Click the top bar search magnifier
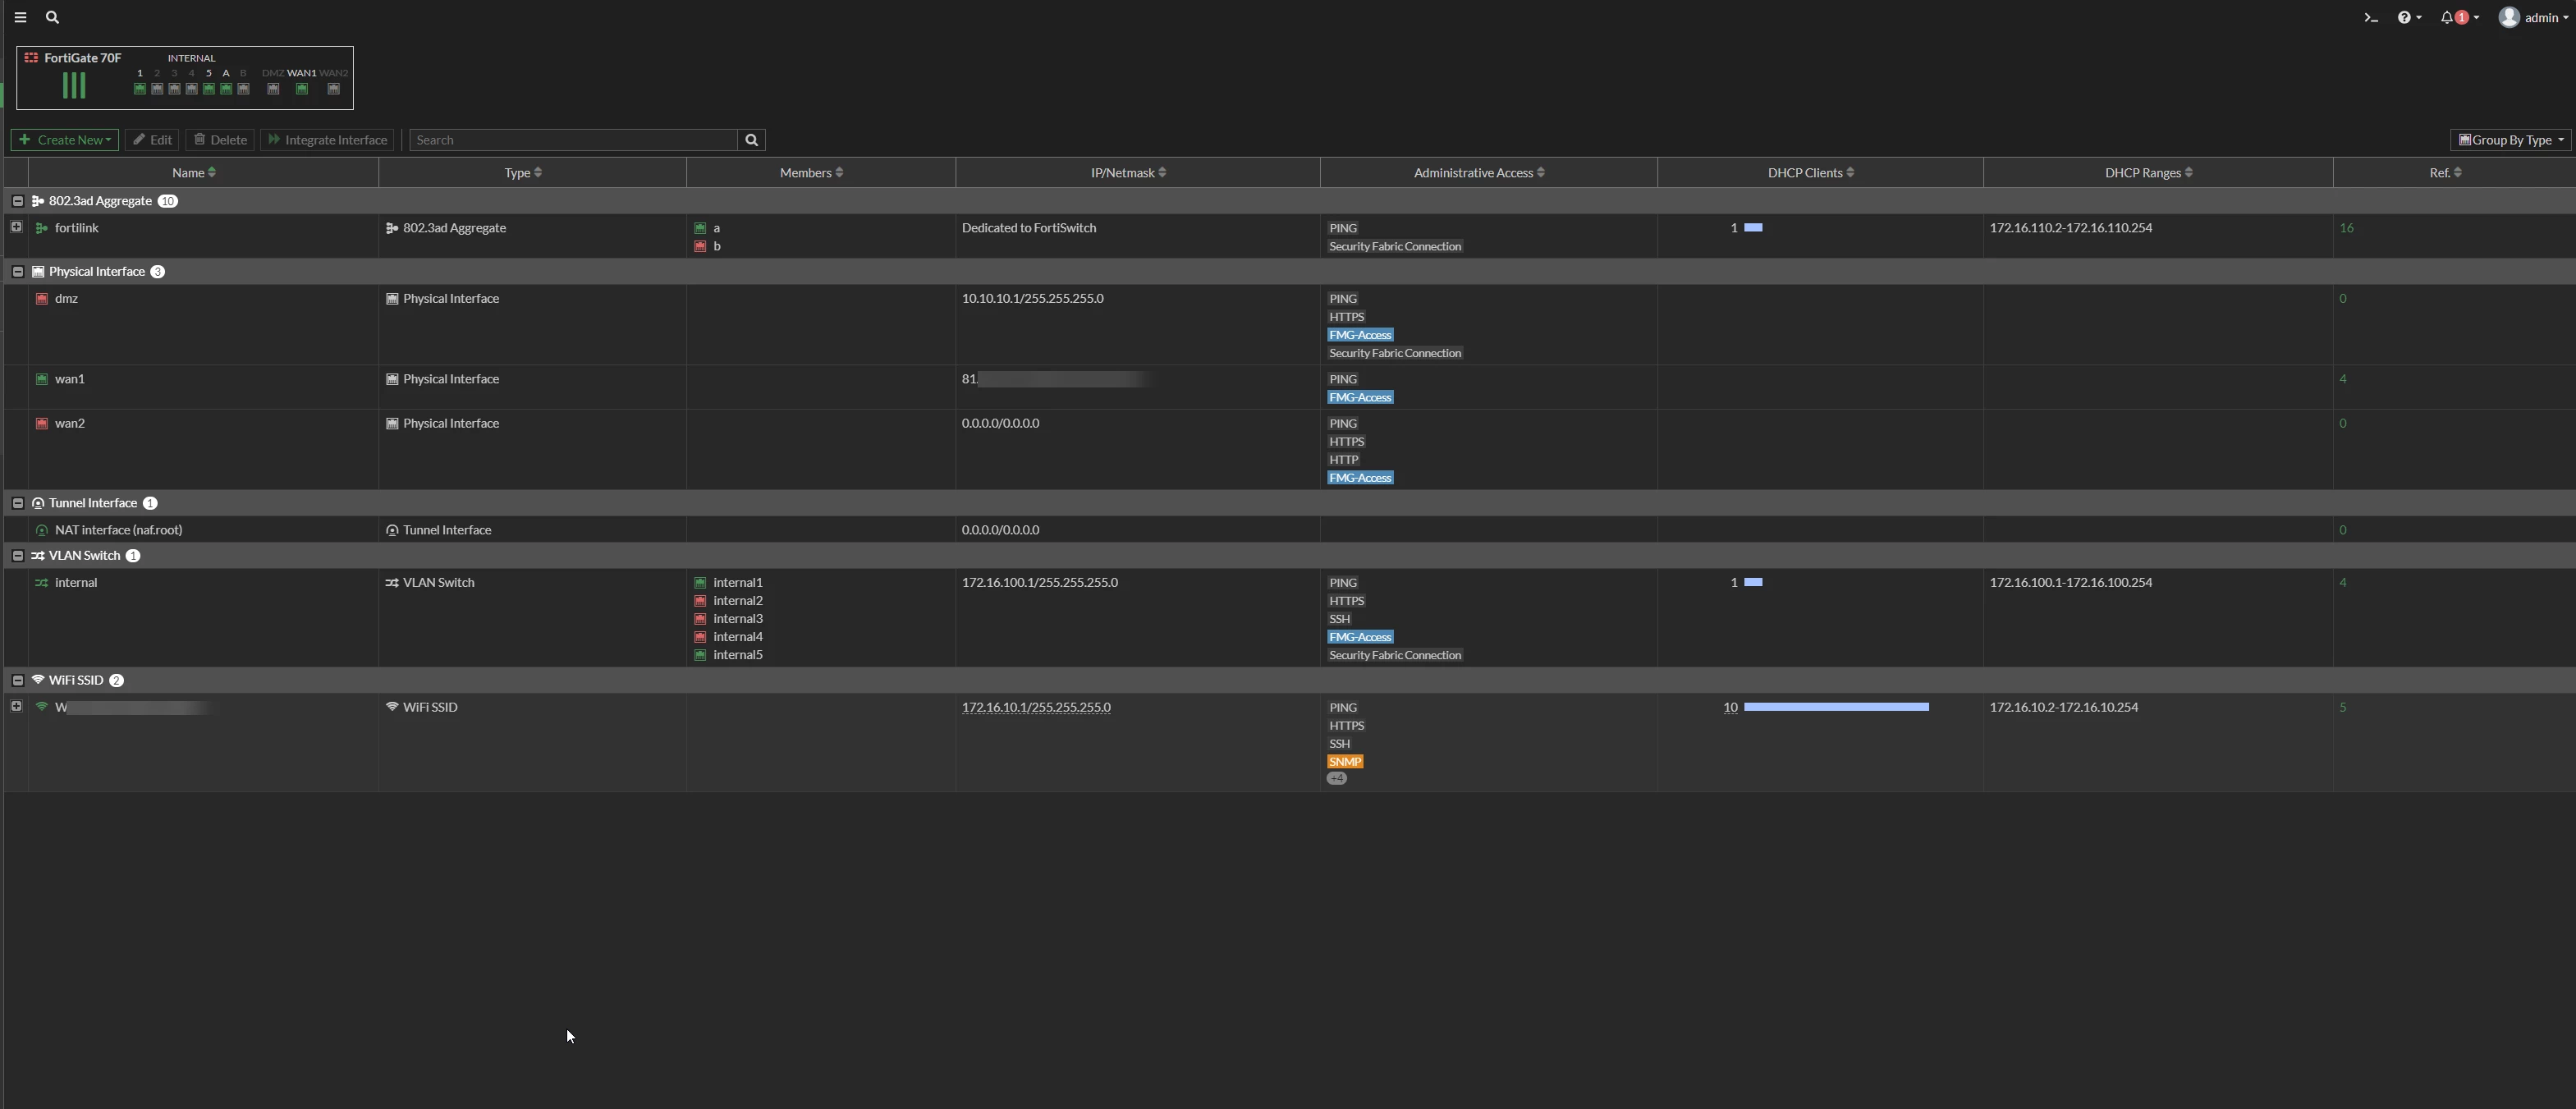This screenshot has height=1109, width=2576. [52, 17]
